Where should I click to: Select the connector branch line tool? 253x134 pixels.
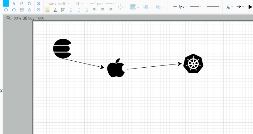coord(21,3)
